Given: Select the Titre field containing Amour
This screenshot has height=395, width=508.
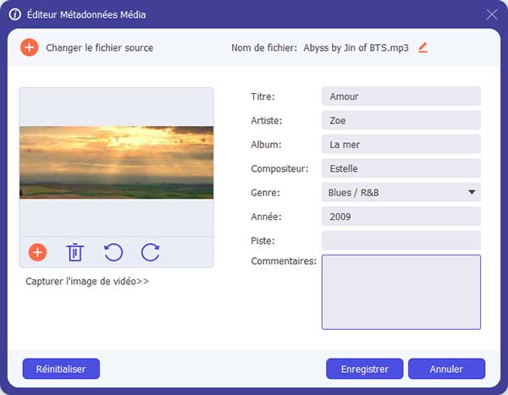Looking at the screenshot, I should coord(400,96).
